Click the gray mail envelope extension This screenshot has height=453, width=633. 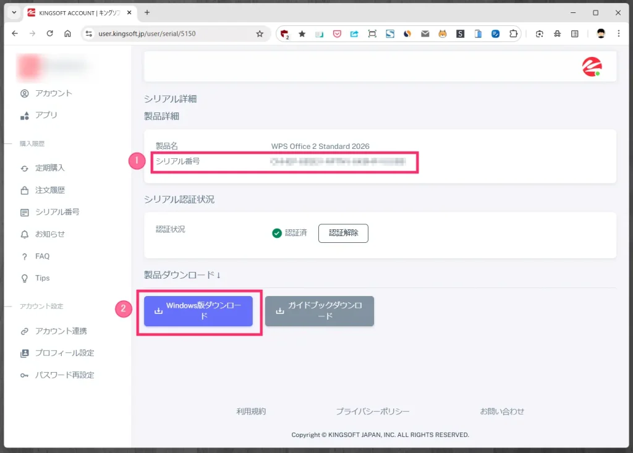pyautogui.click(x=425, y=34)
